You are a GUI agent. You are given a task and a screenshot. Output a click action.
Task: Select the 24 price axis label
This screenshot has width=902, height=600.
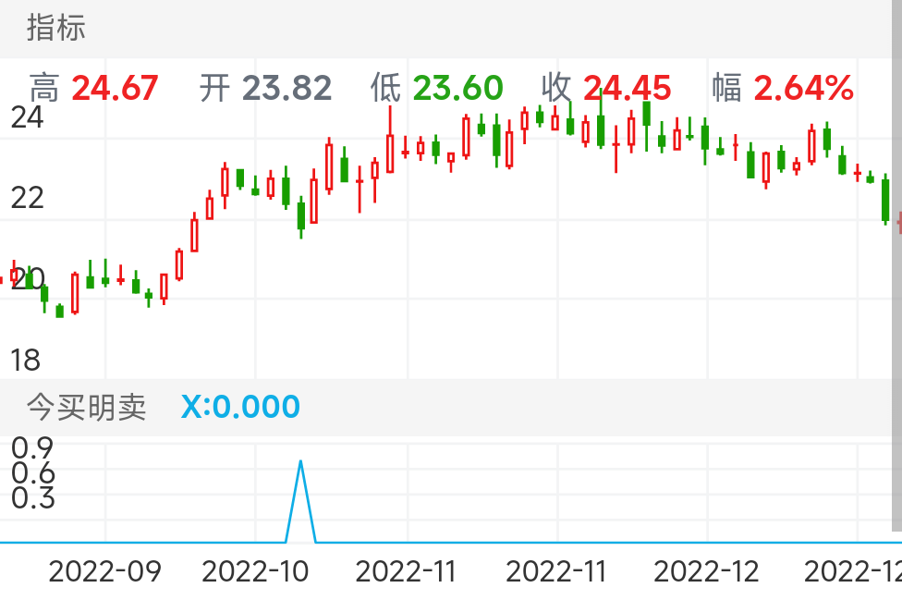27,117
